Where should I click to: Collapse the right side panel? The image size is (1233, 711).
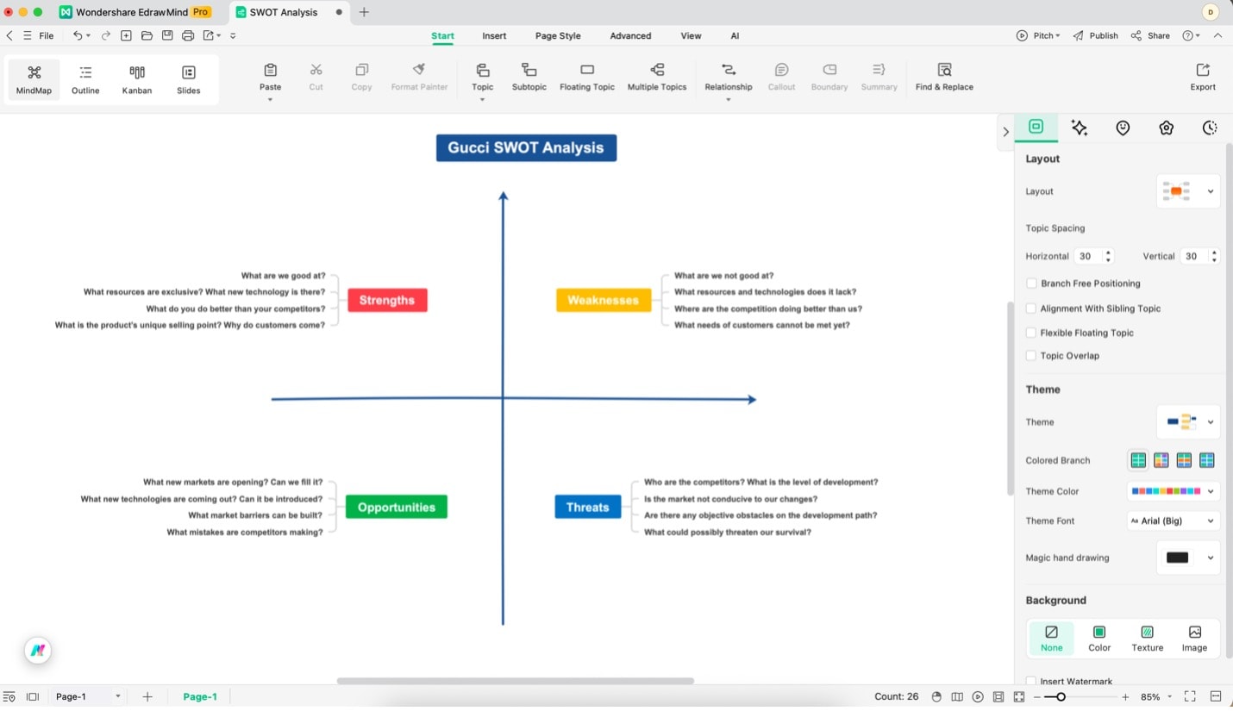(1005, 132)
